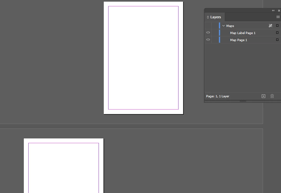Image resolution: width=281 pixels, height=193 pixels.
Task: Close the Layers panel
Action: 279,11
